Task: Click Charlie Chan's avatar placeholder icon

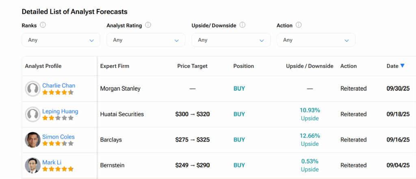Action: pos(32,88)
